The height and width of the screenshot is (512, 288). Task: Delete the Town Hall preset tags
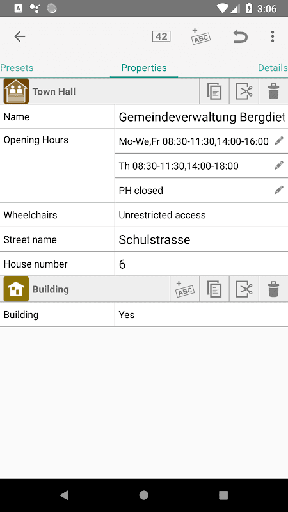(273, 92)
